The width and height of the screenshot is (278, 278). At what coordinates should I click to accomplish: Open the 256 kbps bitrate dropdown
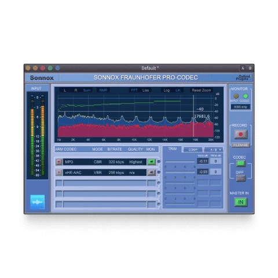[x=116, y=173]
